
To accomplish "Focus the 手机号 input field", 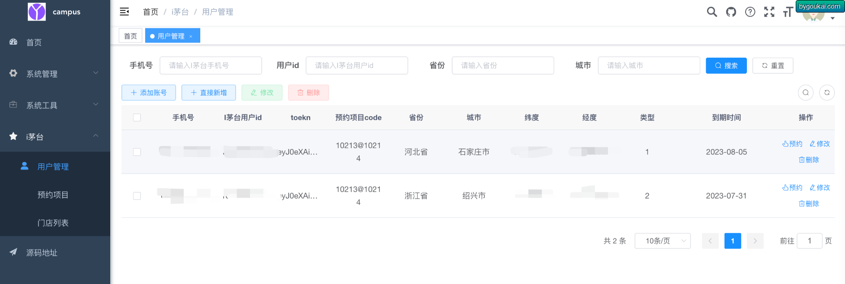I will pos(211,65).
